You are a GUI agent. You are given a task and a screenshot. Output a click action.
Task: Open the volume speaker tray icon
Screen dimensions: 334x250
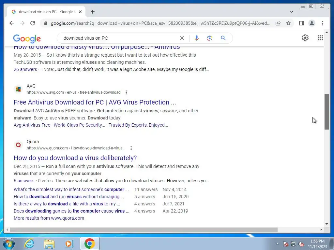301,244
